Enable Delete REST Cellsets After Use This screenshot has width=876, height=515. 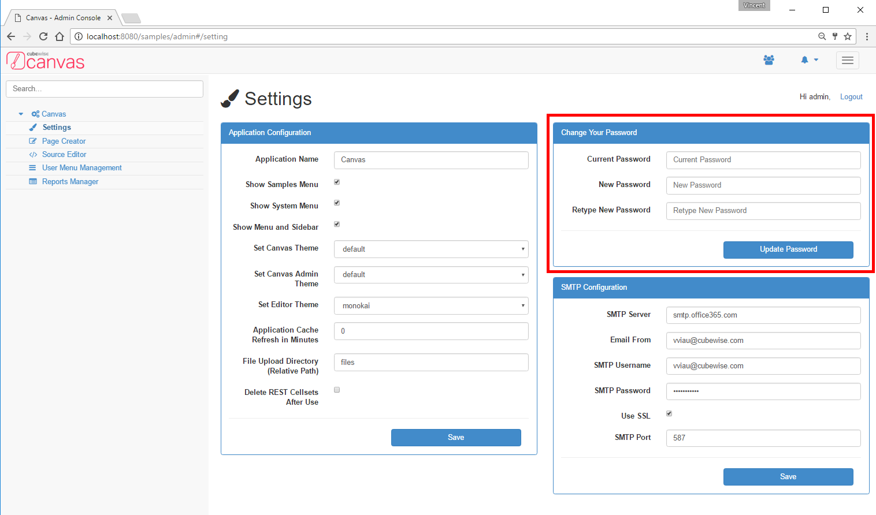pyautogui.click(x=337, y=390)
